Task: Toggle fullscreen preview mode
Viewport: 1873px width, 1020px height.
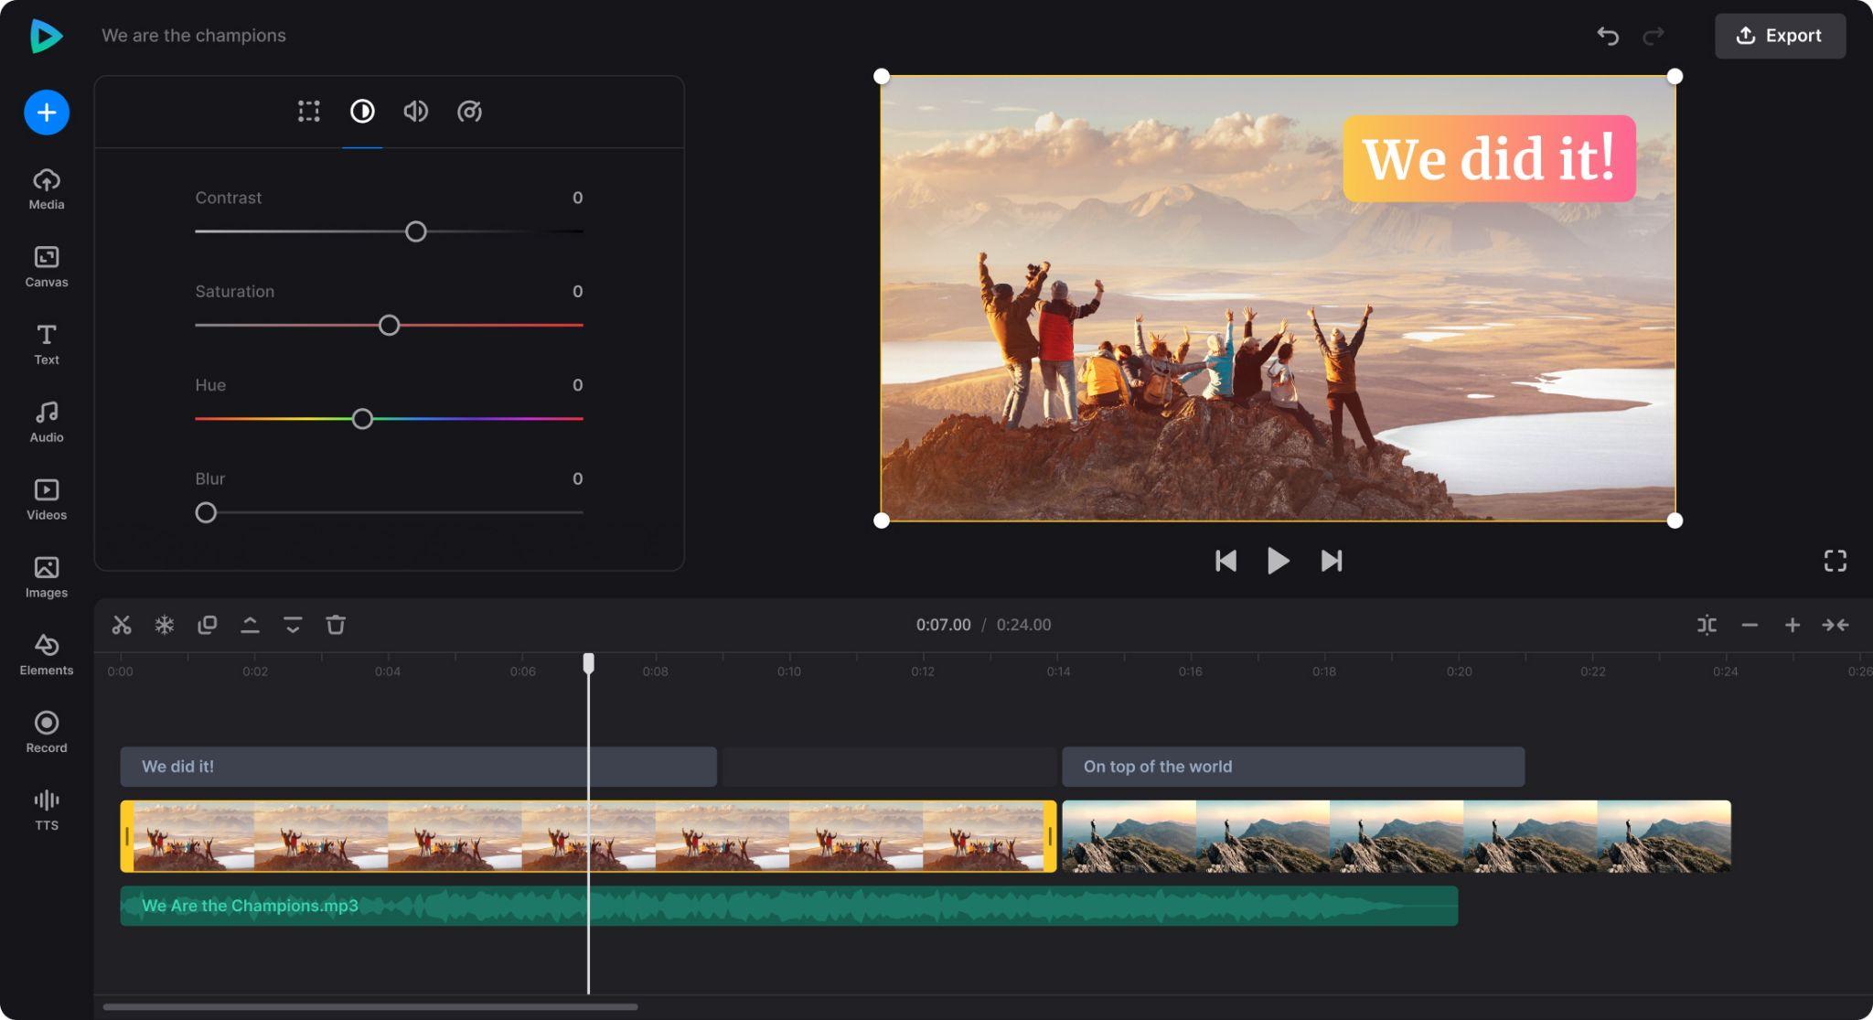Action: (1836, 560)
